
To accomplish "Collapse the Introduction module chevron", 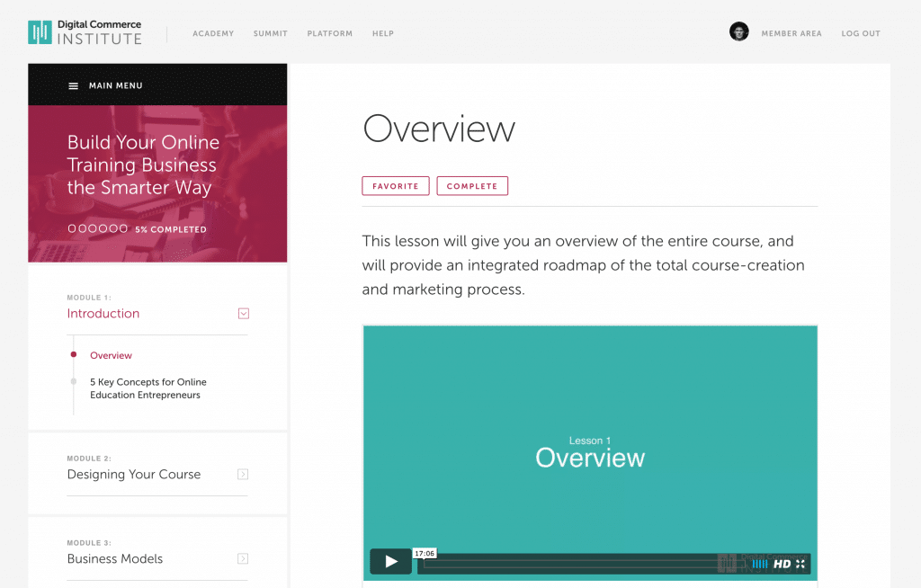I will 243,313.
